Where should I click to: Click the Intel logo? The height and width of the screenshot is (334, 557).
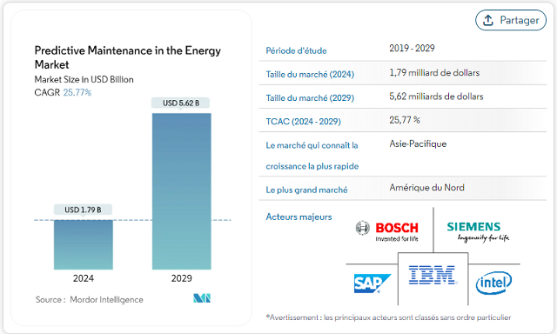point(493,283)
